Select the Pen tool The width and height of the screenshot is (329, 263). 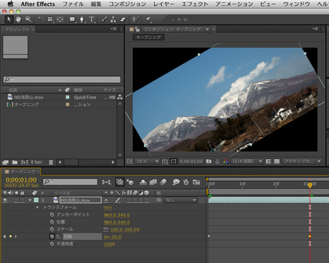[x=82, y=20]
